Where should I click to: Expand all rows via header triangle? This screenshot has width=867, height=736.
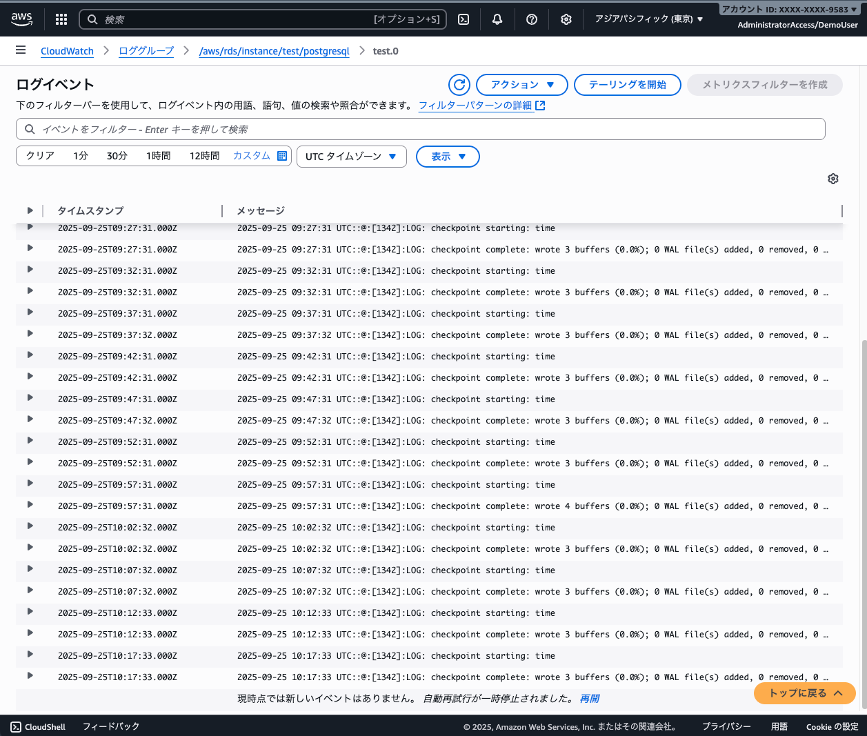30,210
